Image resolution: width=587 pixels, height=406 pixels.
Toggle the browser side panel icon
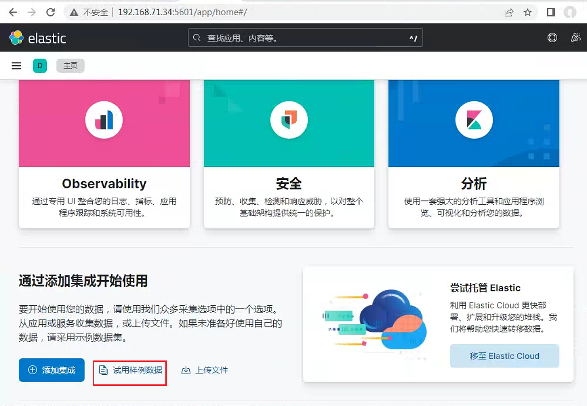pyautogui.click(x=551, y=12)
